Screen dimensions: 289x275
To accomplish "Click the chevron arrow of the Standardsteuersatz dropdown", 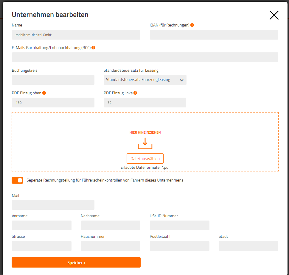I will tap(181, 80).
